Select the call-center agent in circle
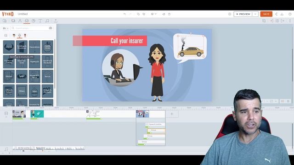This screenshot has width=294, height=165. coord(121,68)
